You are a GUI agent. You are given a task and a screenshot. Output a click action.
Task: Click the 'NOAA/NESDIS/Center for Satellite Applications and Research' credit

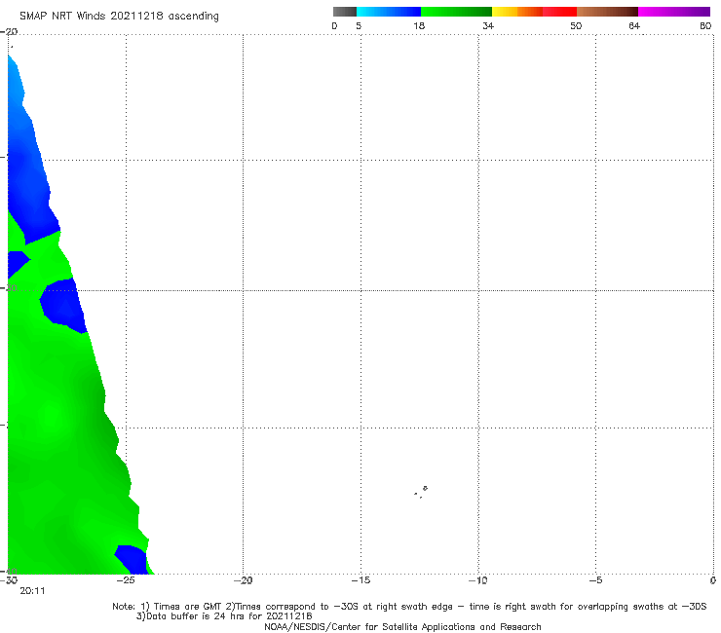point(402,627)
